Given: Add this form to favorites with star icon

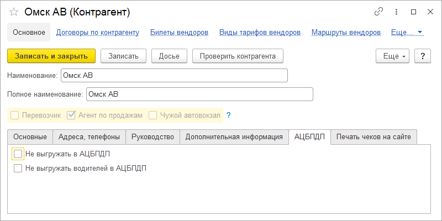Looking at the screenshot, I should [x=14, y=12].
